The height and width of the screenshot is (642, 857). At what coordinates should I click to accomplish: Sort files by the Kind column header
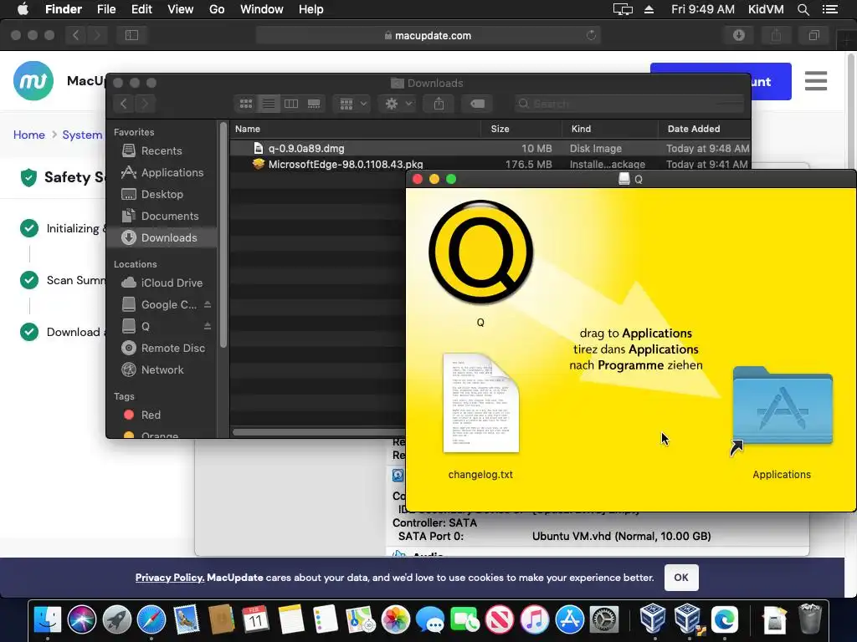pyautogui.click(x=610, y=129)
